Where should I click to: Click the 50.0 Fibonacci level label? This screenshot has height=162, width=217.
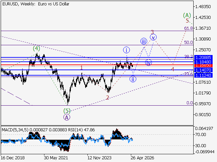189,43
